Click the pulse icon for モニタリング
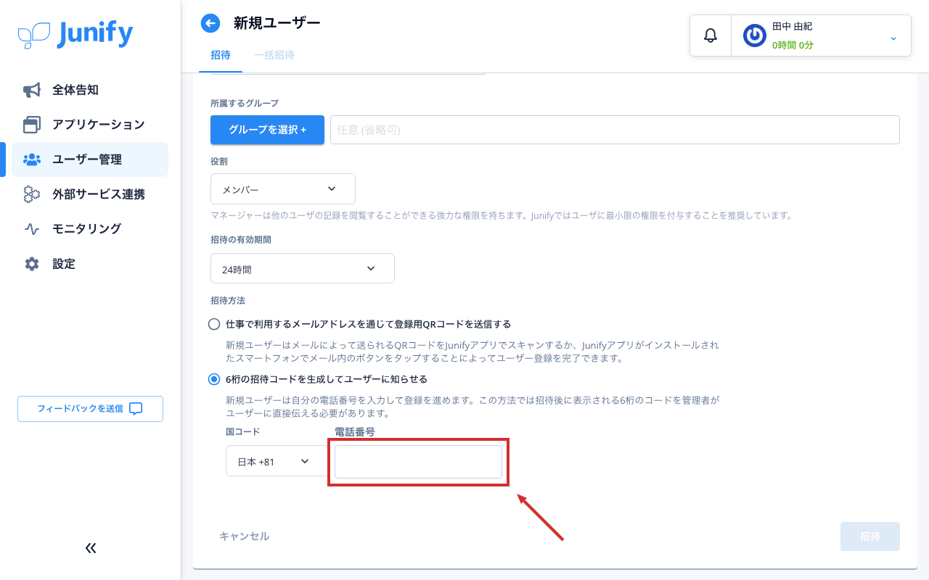 click(32, 229)
